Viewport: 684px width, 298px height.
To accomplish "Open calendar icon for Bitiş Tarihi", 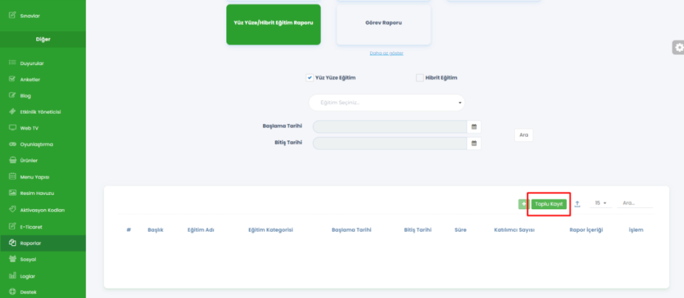I will (474, 143).
